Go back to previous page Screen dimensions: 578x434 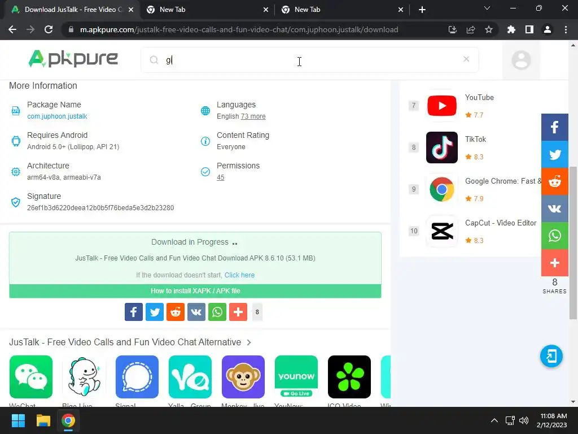tap(12, 29)
